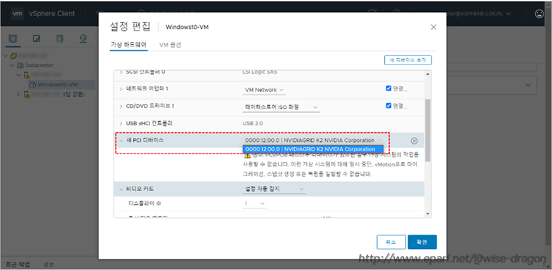Click USB 3.0 value text
Viewport: 552px width, 270px height.
253,124
